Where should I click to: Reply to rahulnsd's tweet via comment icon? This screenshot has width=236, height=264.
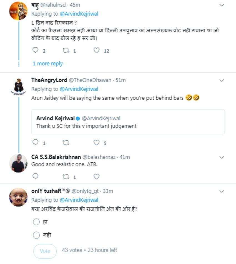(x=35, y=50)
